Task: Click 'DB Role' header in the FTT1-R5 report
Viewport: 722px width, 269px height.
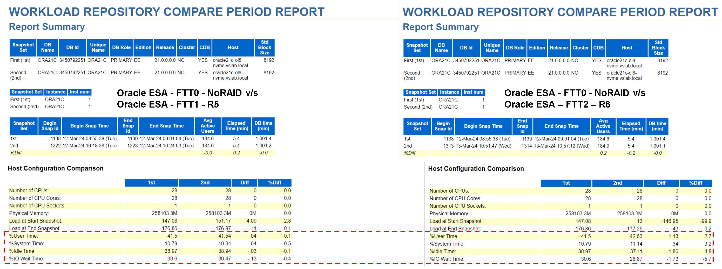Action: click(121, 48)
